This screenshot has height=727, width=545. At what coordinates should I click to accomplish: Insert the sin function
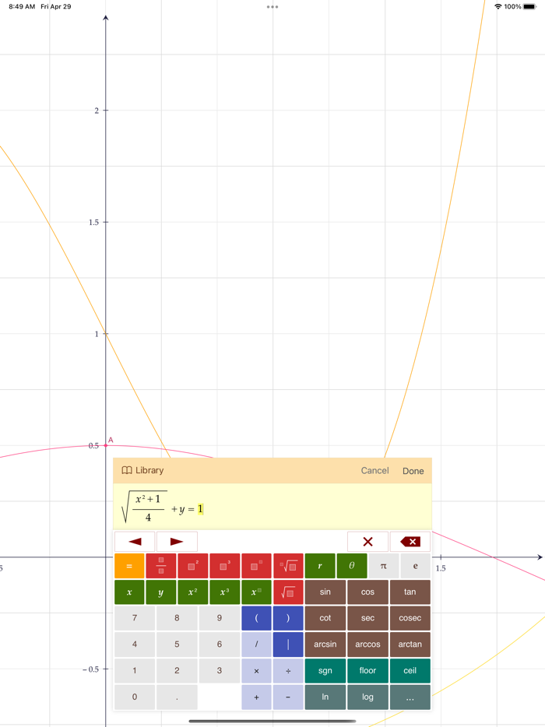click(x=325, y=592)
